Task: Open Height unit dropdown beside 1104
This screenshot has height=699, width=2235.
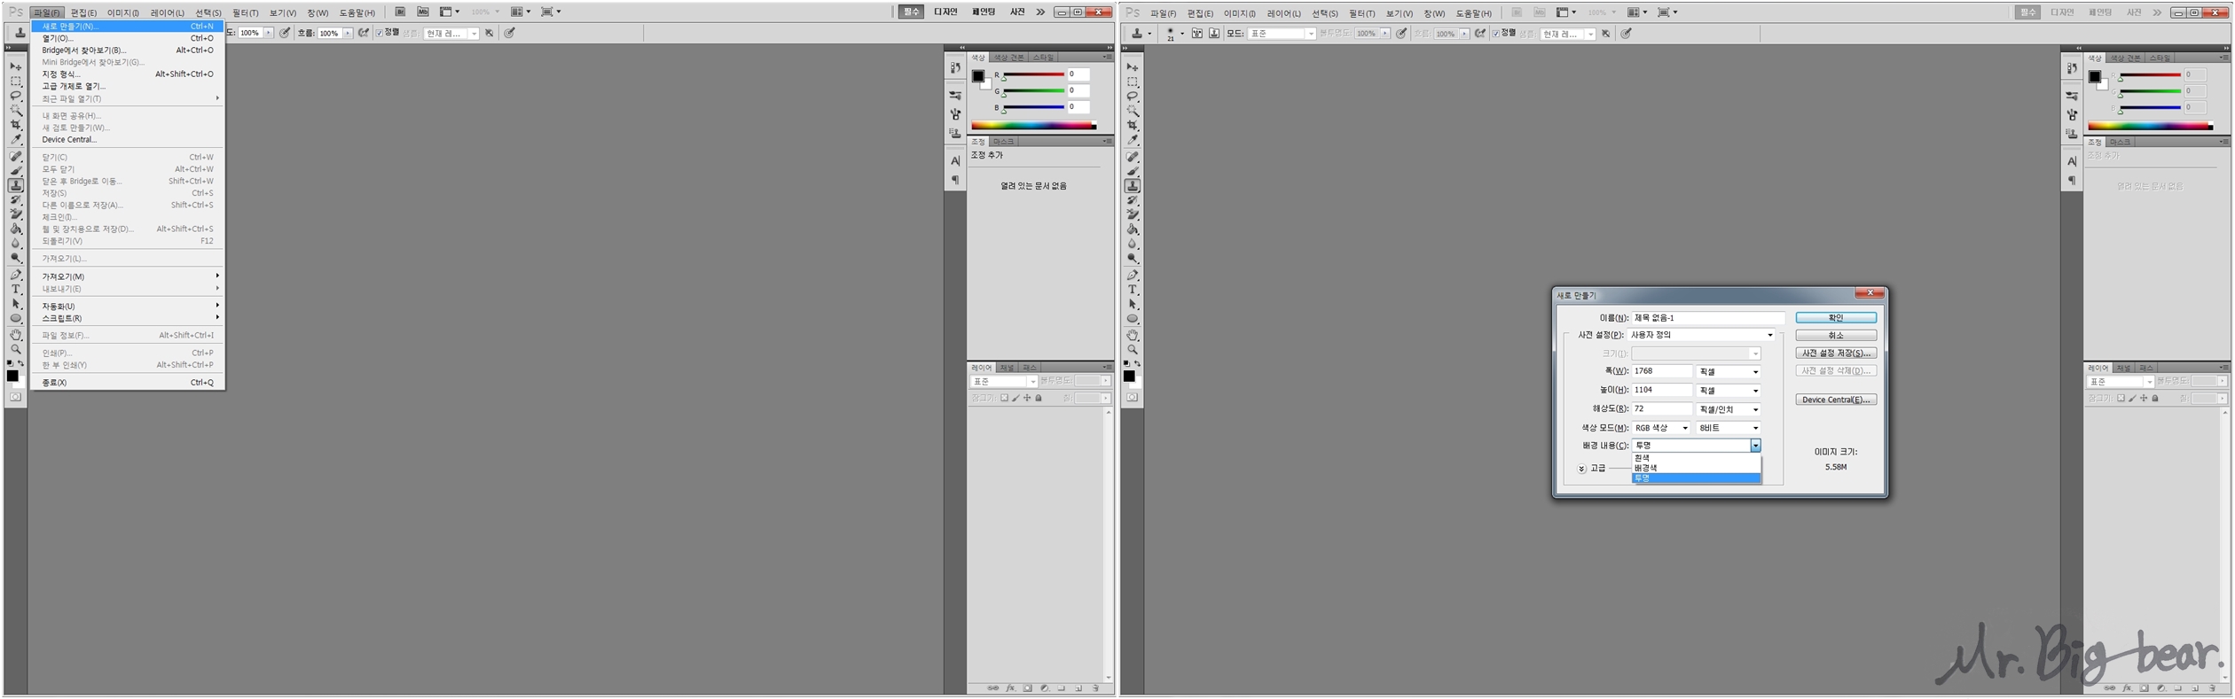Action: (1729, 390)
